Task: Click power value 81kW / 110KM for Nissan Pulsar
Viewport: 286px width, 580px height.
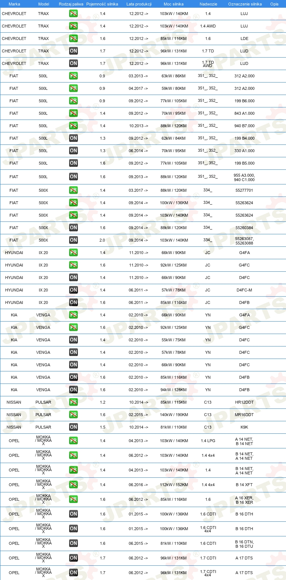Action: tap(173, 427)
